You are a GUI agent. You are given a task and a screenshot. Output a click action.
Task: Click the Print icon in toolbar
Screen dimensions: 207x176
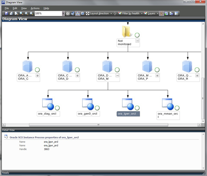[11, 14]
